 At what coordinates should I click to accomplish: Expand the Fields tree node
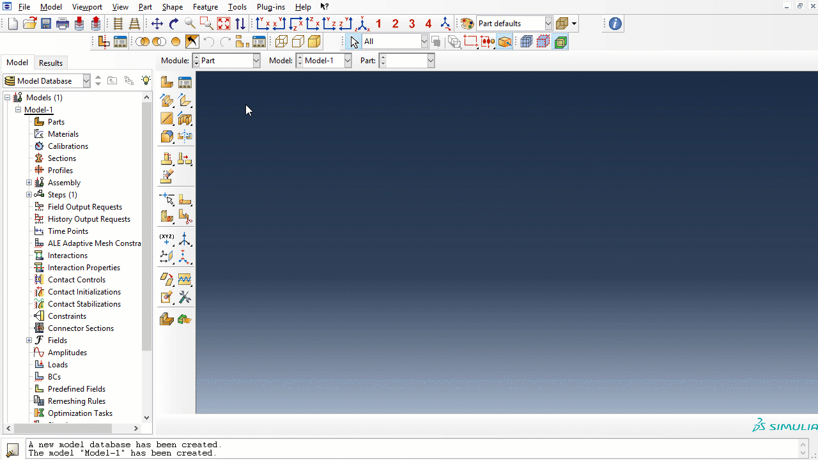pos(29,341)
